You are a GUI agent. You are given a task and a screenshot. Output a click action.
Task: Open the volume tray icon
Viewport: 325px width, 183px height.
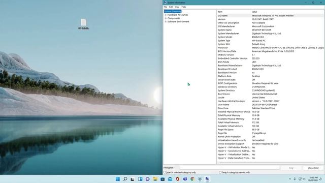pyautogui.click(x=304, y=179)
